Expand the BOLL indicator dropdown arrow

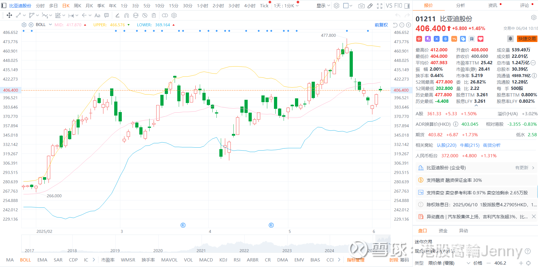tap(50, 25)
